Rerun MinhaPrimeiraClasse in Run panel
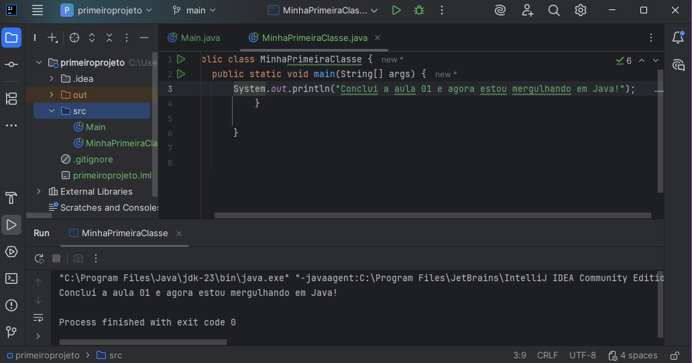Viewport: 692px width, 363px height. pyautogui.click(x=40, y=258)
